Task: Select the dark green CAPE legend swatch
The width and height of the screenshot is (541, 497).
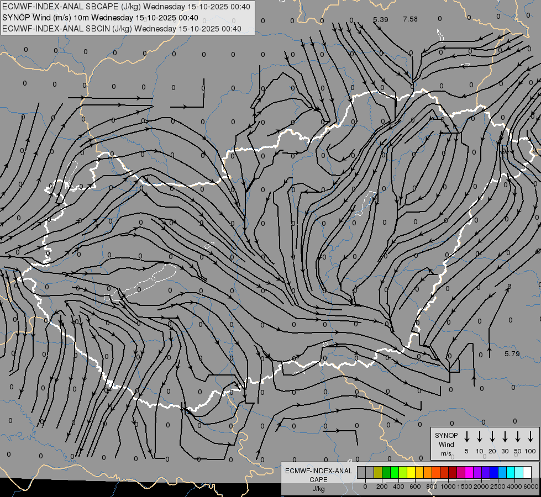Action: (x=386, y=472)
